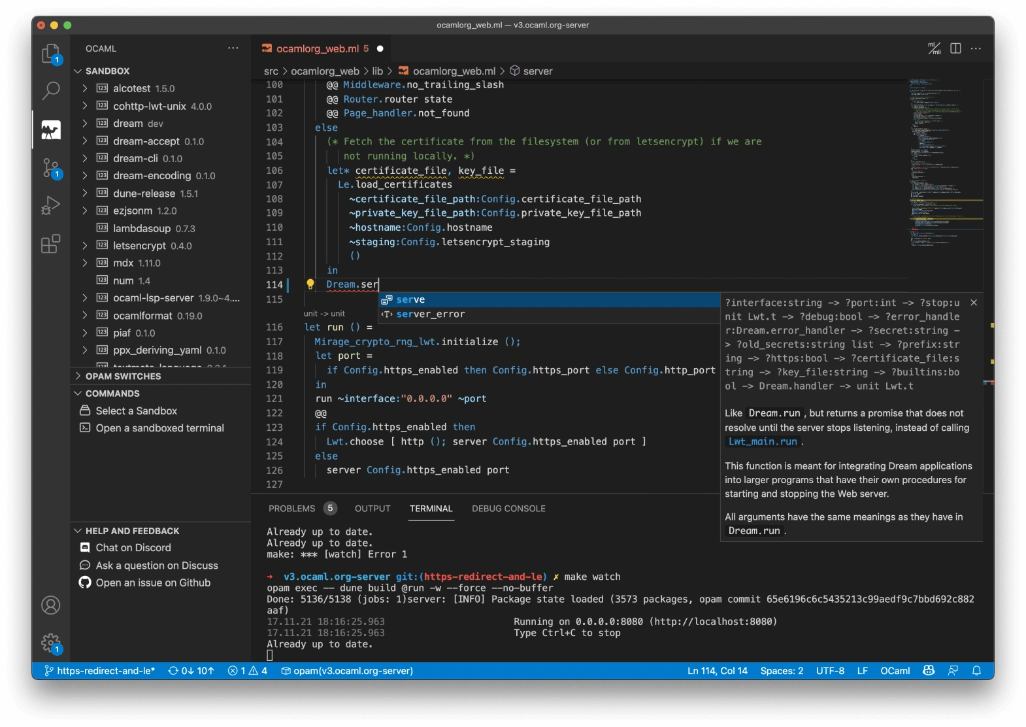Click Open a sandboxed terminal command
The height and width of the screenshot is (727, 1026).
click(x=159, y=428)
